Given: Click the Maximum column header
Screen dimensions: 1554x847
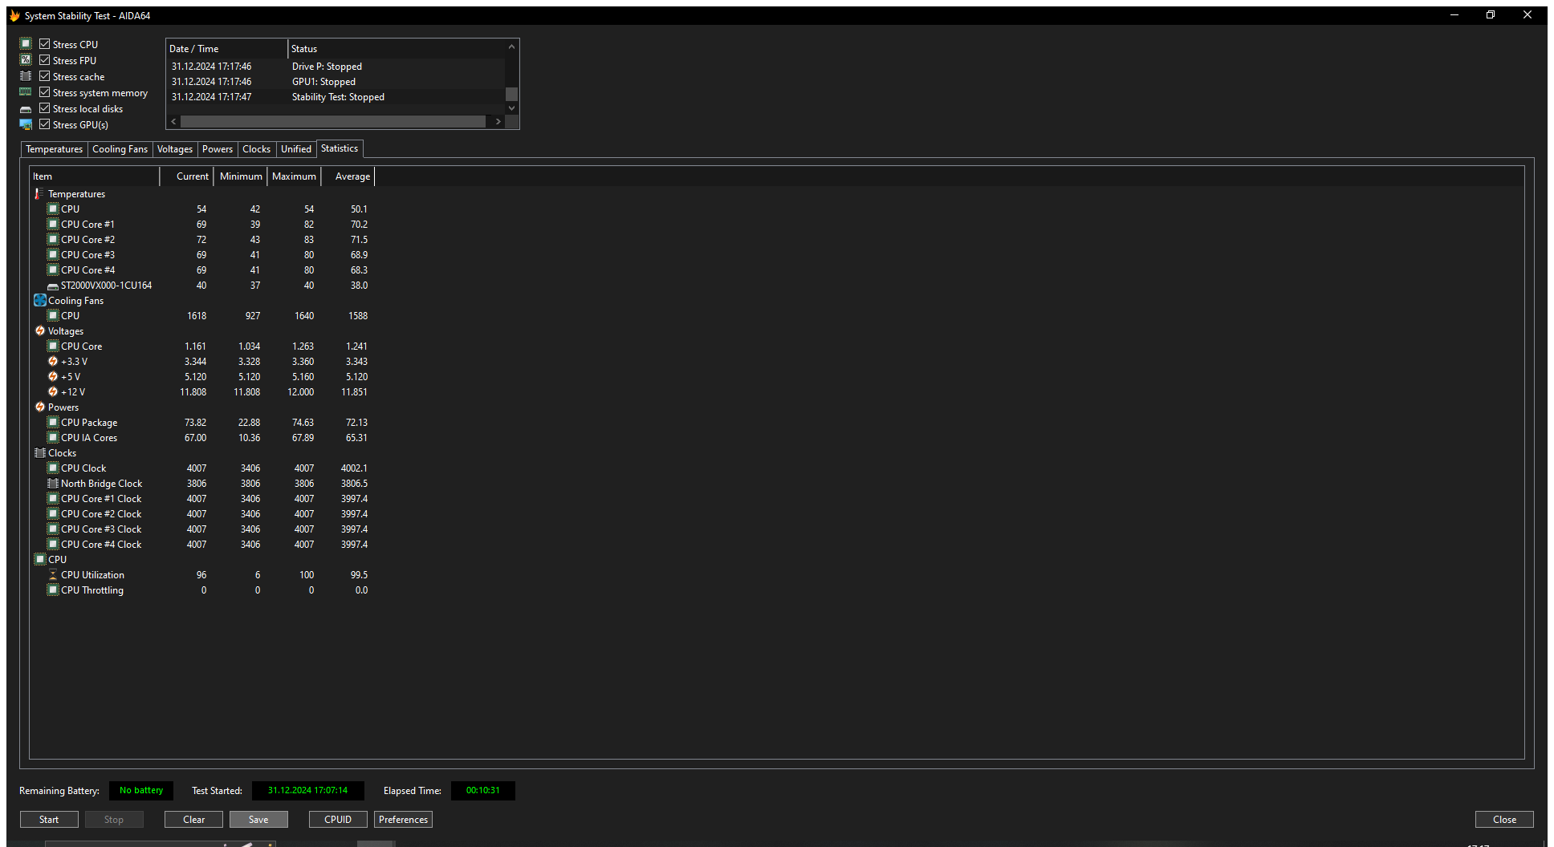Looking at the screenshot, I should 294,176.
